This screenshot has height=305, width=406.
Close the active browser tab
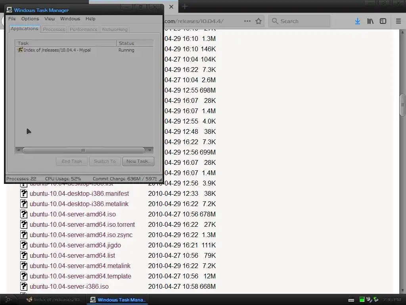[171, 7]
